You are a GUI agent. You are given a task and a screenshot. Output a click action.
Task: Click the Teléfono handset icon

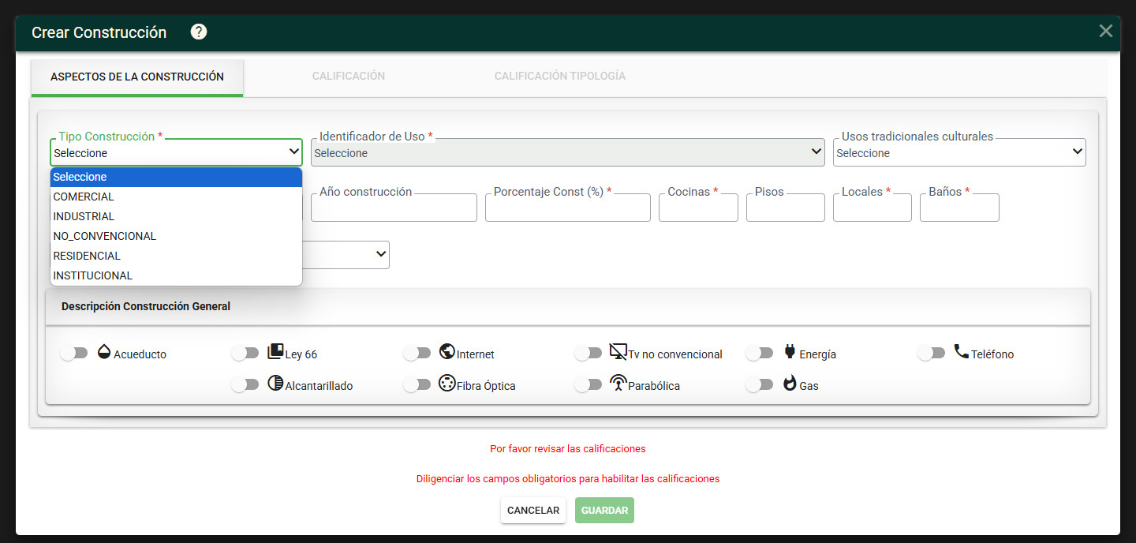961,352
